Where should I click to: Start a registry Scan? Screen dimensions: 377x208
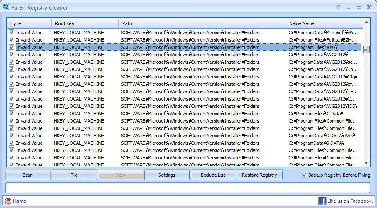28,175
